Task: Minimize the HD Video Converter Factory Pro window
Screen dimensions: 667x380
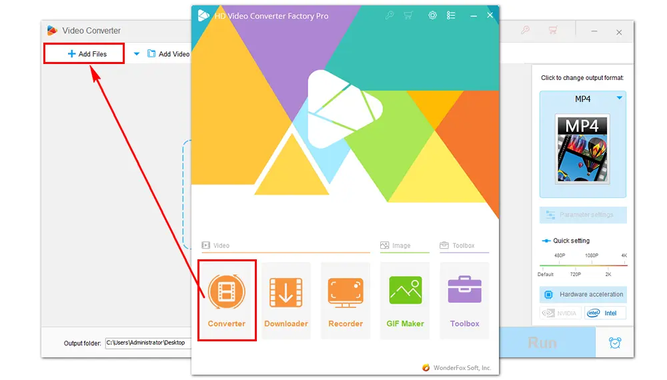Action: [473, 16]
